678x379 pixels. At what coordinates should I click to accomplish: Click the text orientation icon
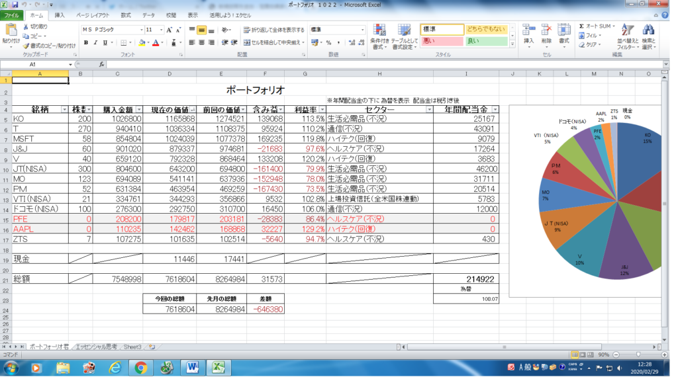pos(224,30)
